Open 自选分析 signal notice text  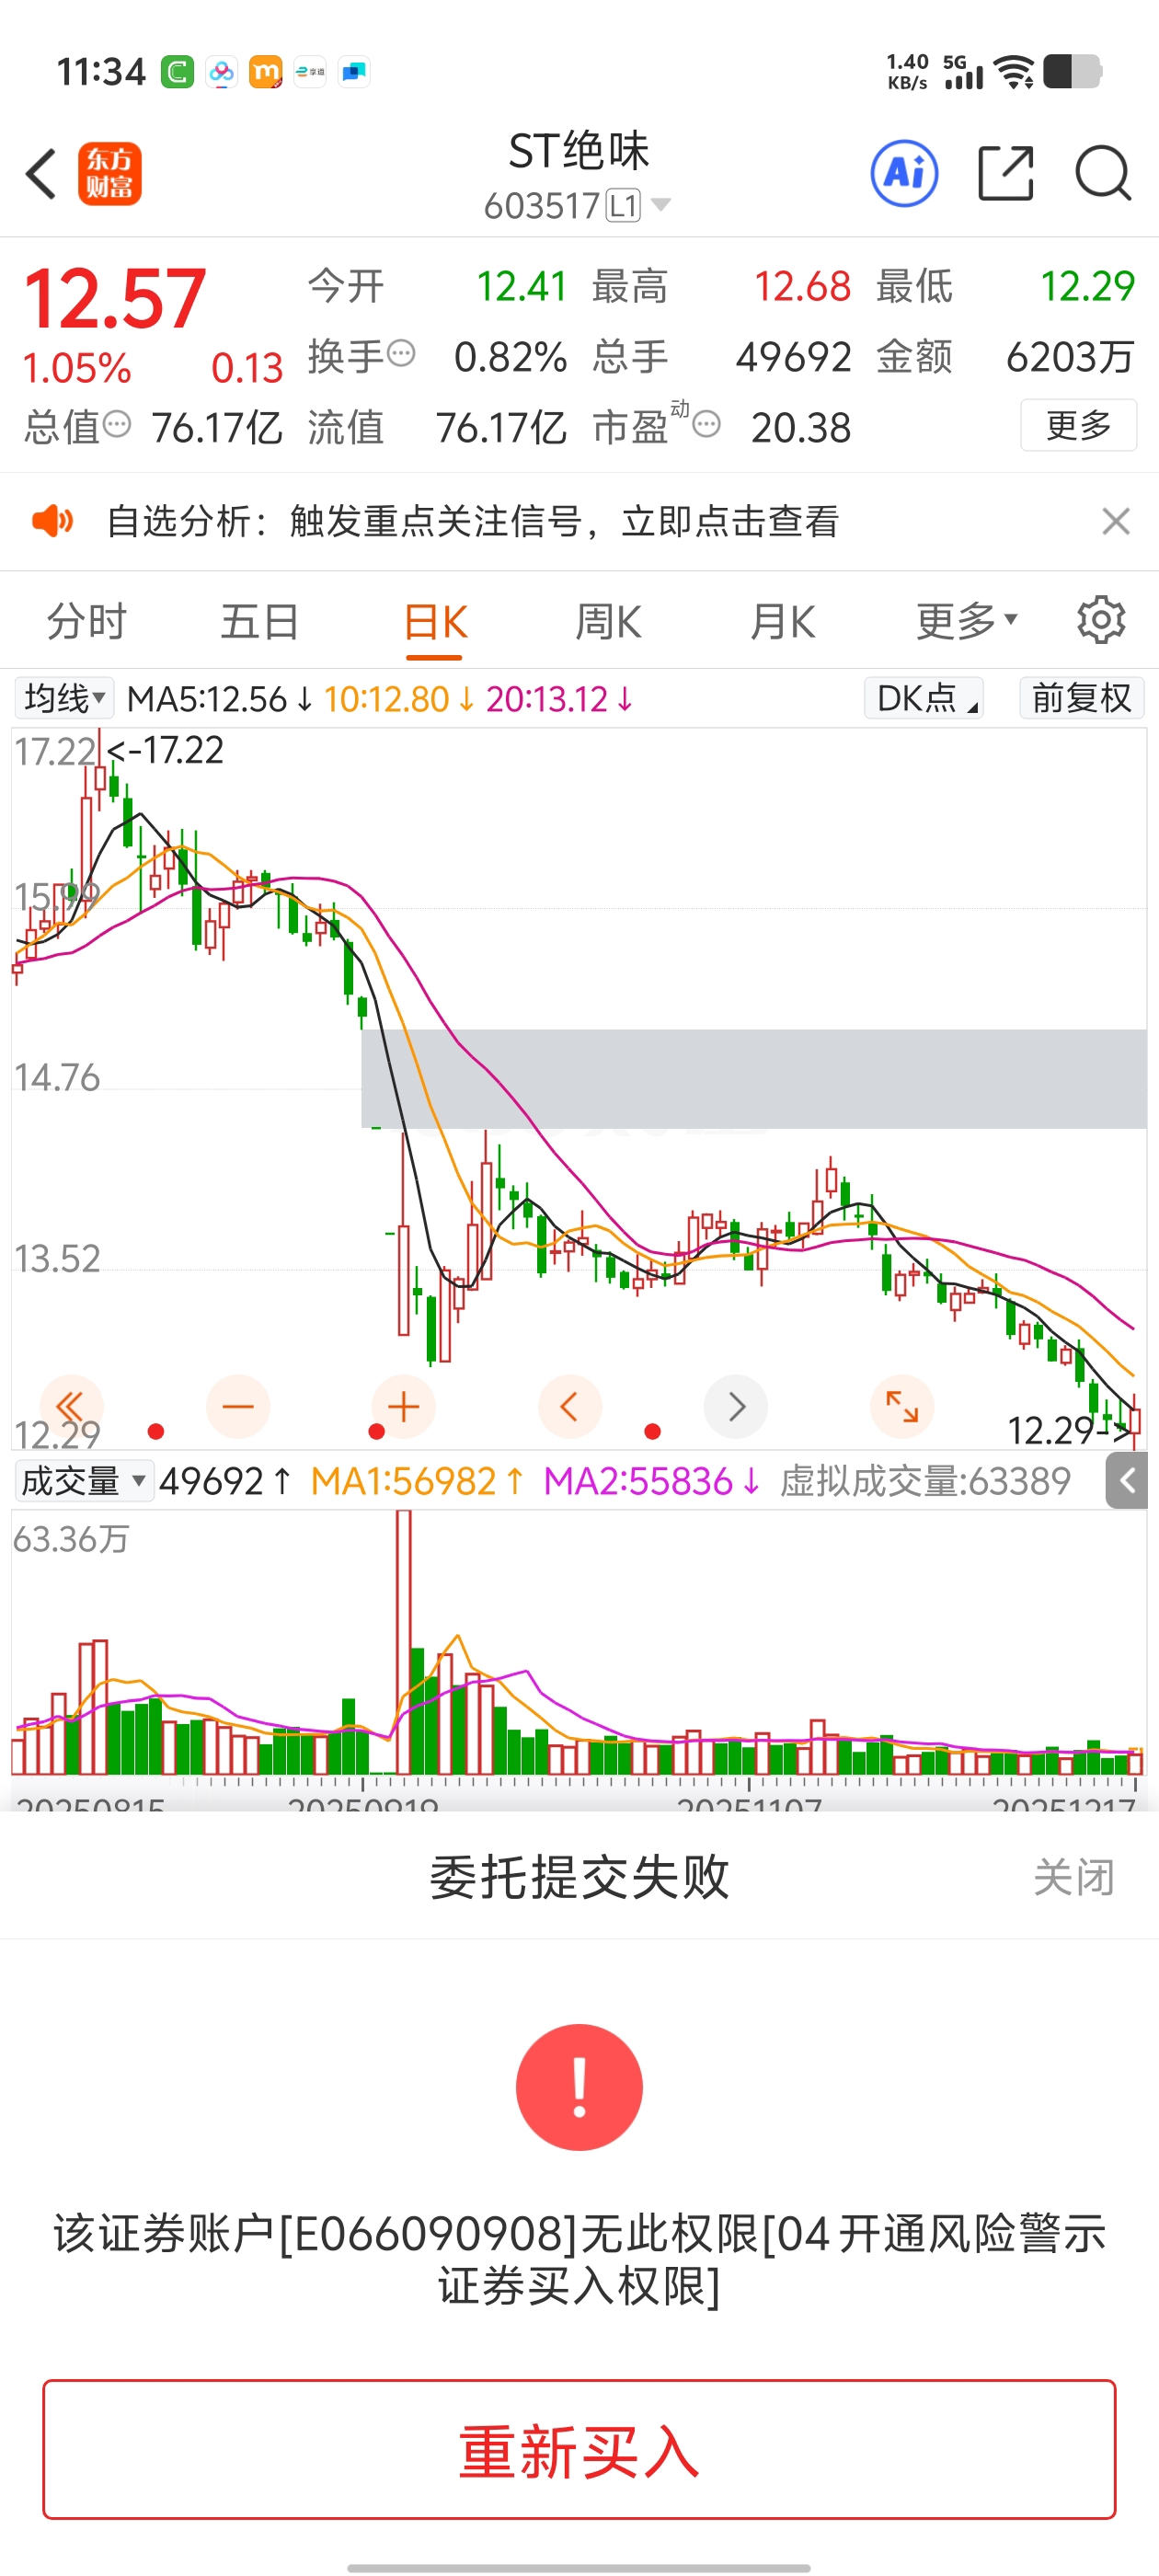click(x=473, y=521)
